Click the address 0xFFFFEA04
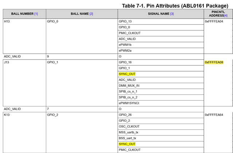The height and width of the screenshot is (153, 233). pos(214,21)
